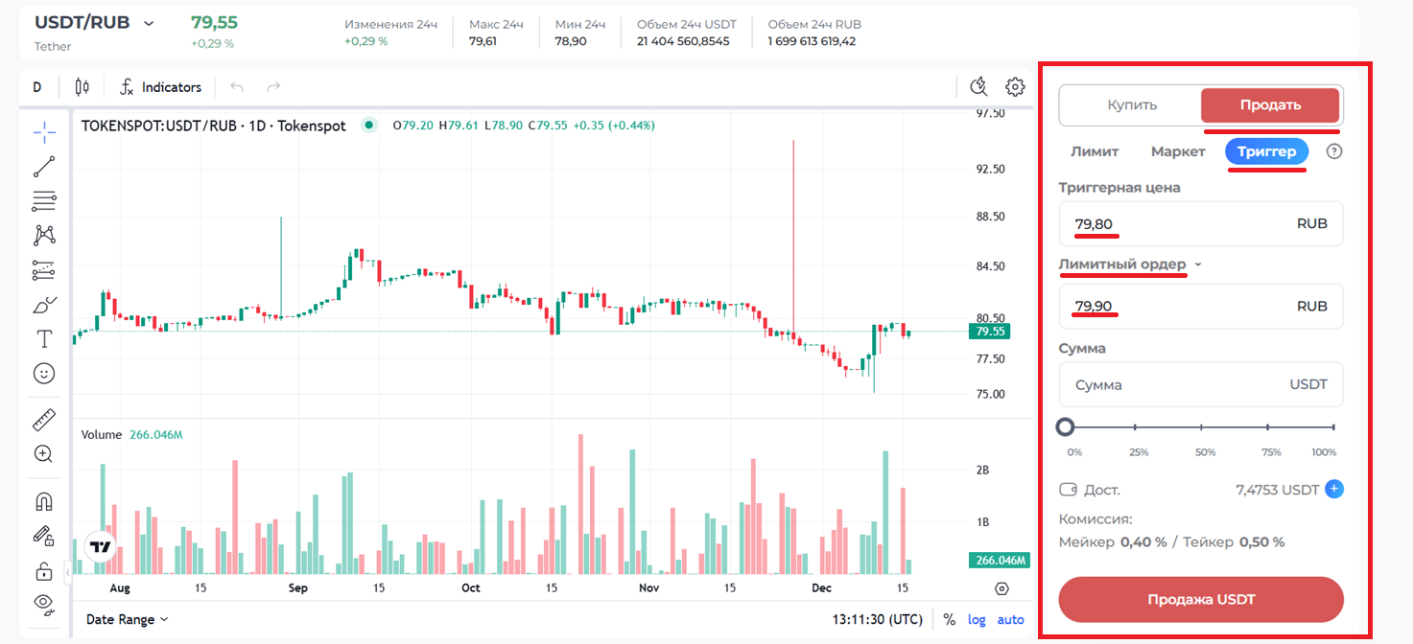
Task: Hide all drawings with eye icon
Action: (x=44, y=603)
